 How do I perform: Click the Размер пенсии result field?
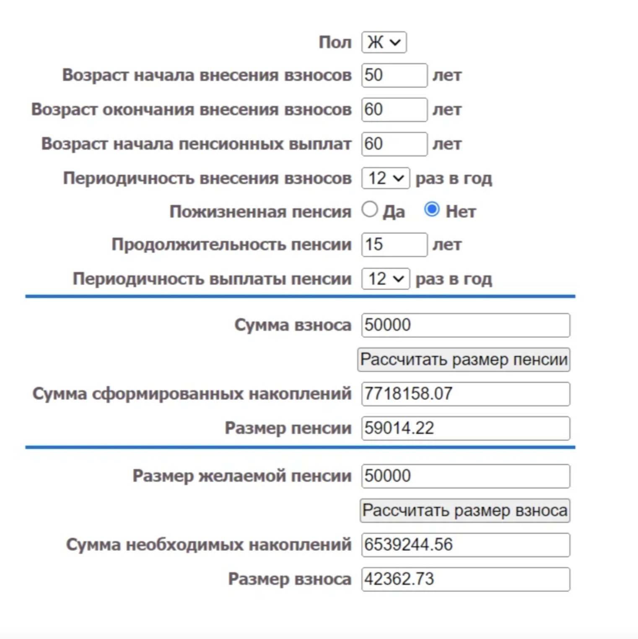click(465, 428)
